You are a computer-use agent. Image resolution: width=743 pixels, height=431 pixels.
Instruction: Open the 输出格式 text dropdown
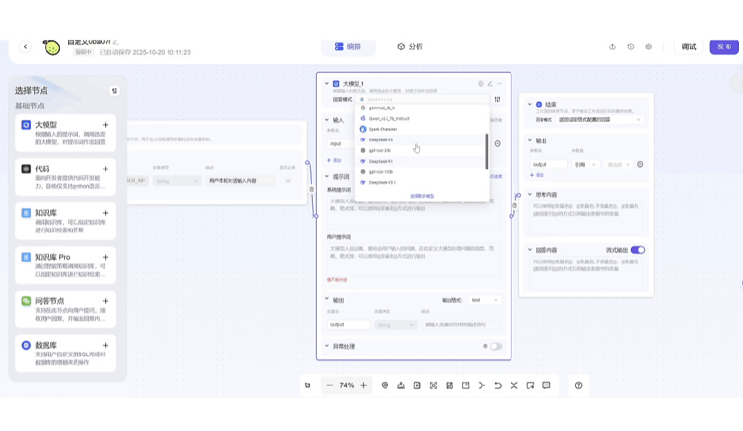click(x=485, y=300)
